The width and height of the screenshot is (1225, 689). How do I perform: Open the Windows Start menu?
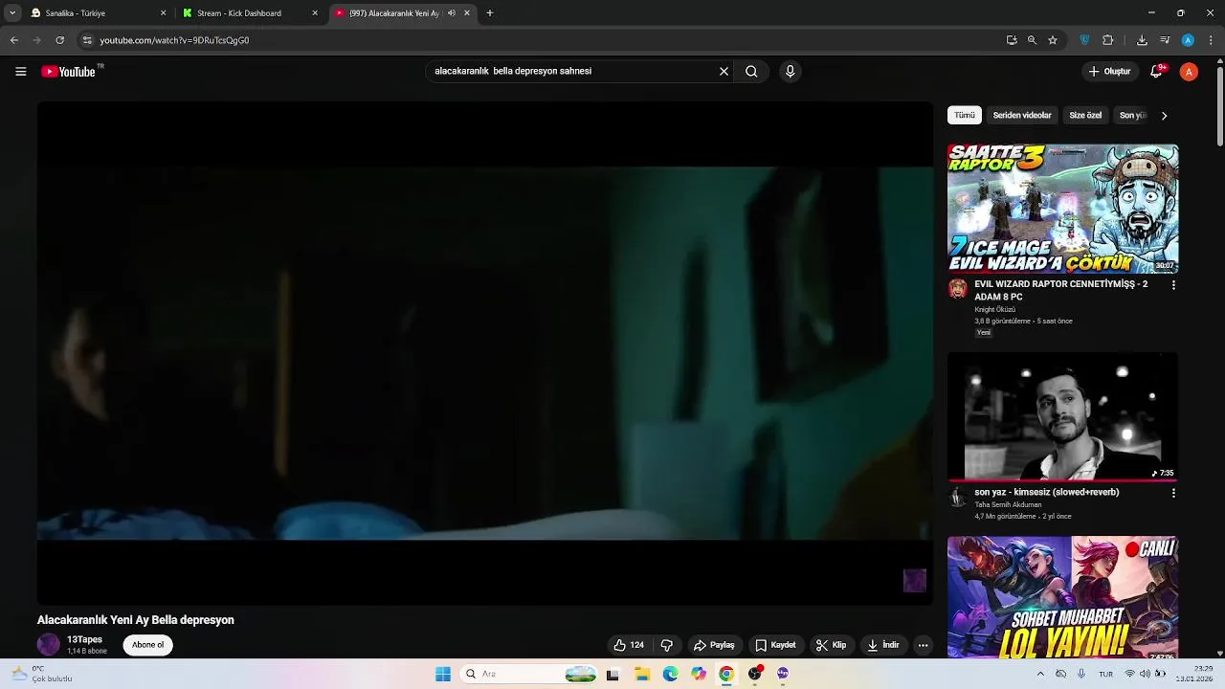(x=443, y=674)
